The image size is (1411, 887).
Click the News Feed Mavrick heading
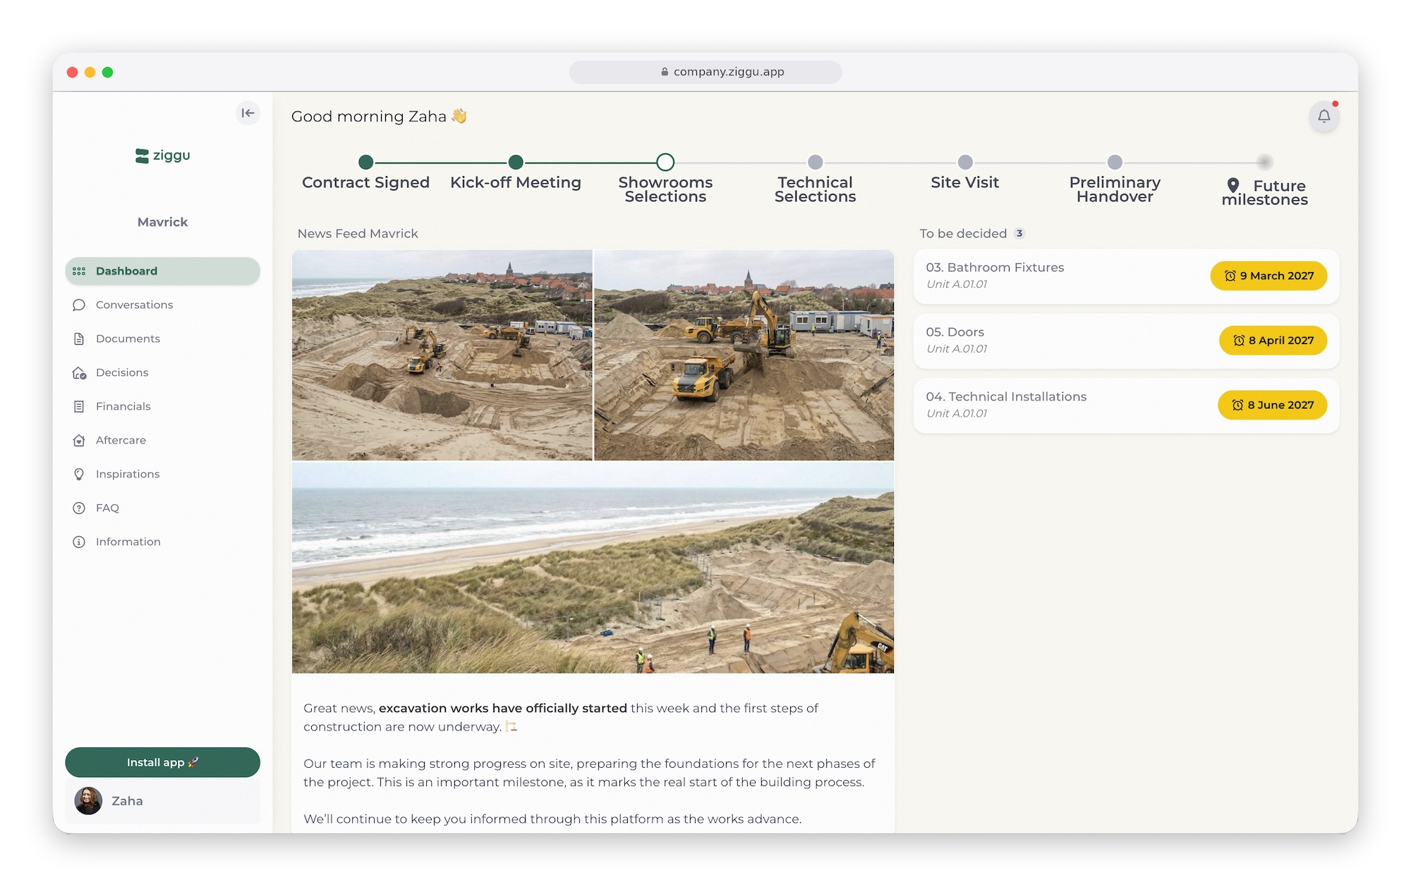tap(358, 233)
